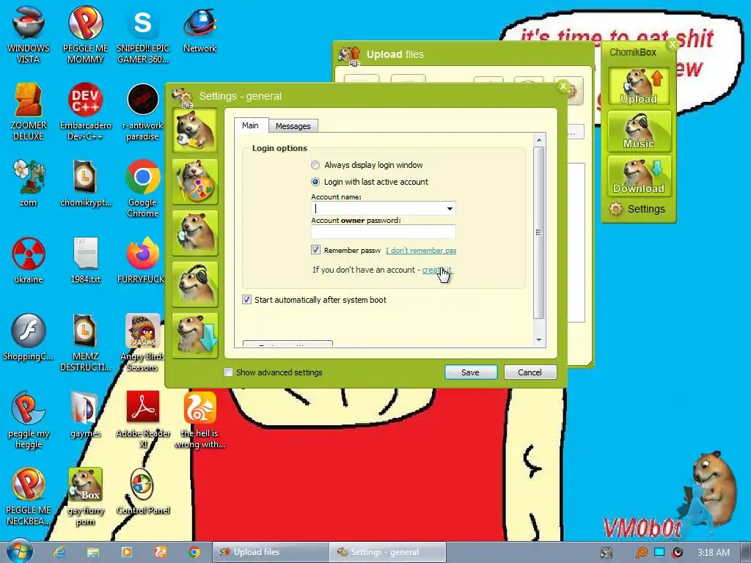Open Internet Explorer from the taskbar
The height and width of the screenshot is (563, 751).
(59, 552)
